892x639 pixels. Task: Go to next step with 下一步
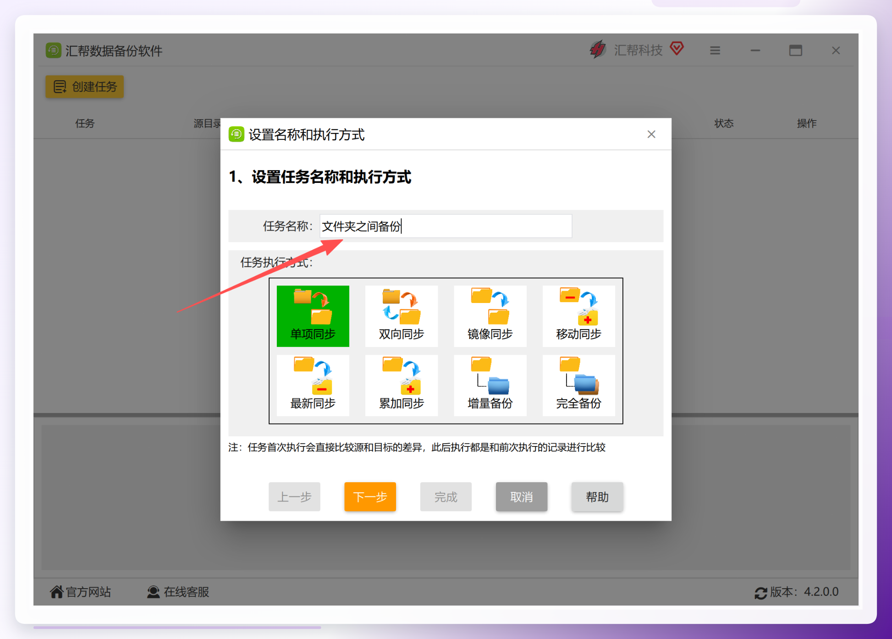coord(370,496)
